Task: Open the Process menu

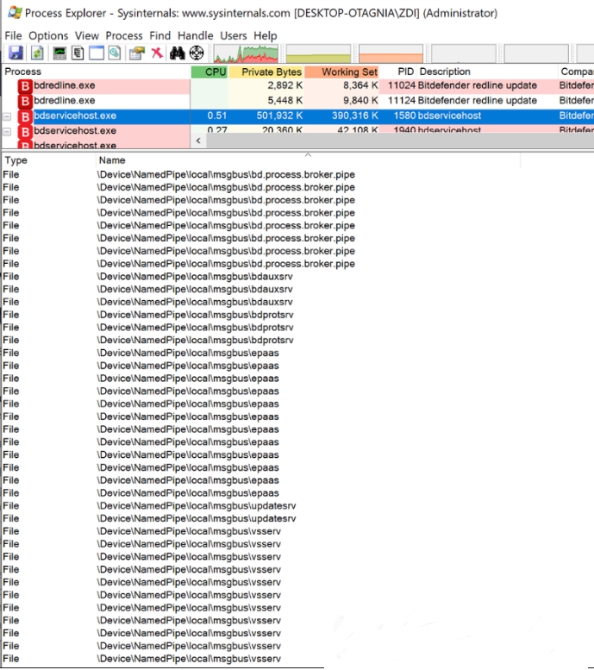Action: coord(124,36)
